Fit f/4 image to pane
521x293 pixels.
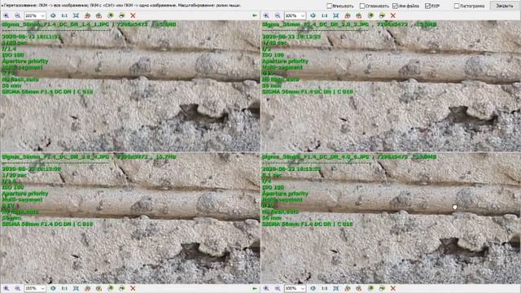click(336, 288)
